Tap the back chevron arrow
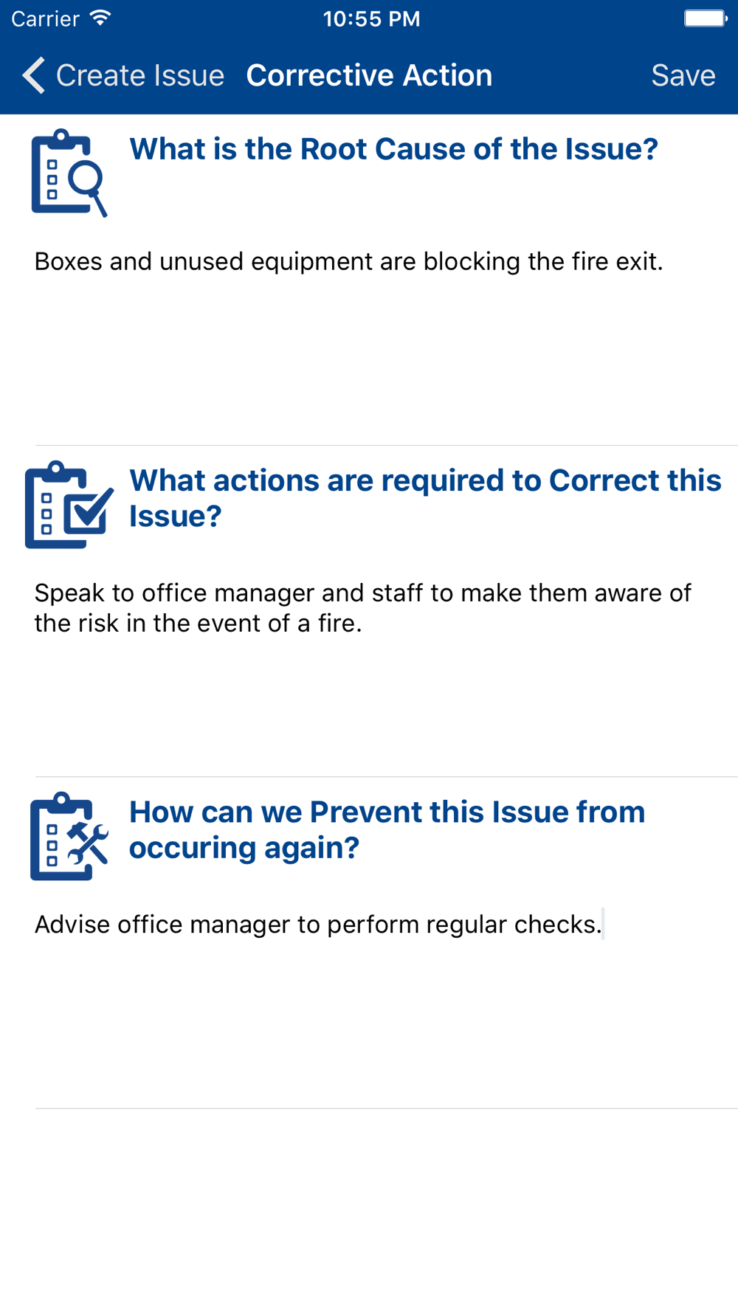738x1312 pixels. point(33,75)
